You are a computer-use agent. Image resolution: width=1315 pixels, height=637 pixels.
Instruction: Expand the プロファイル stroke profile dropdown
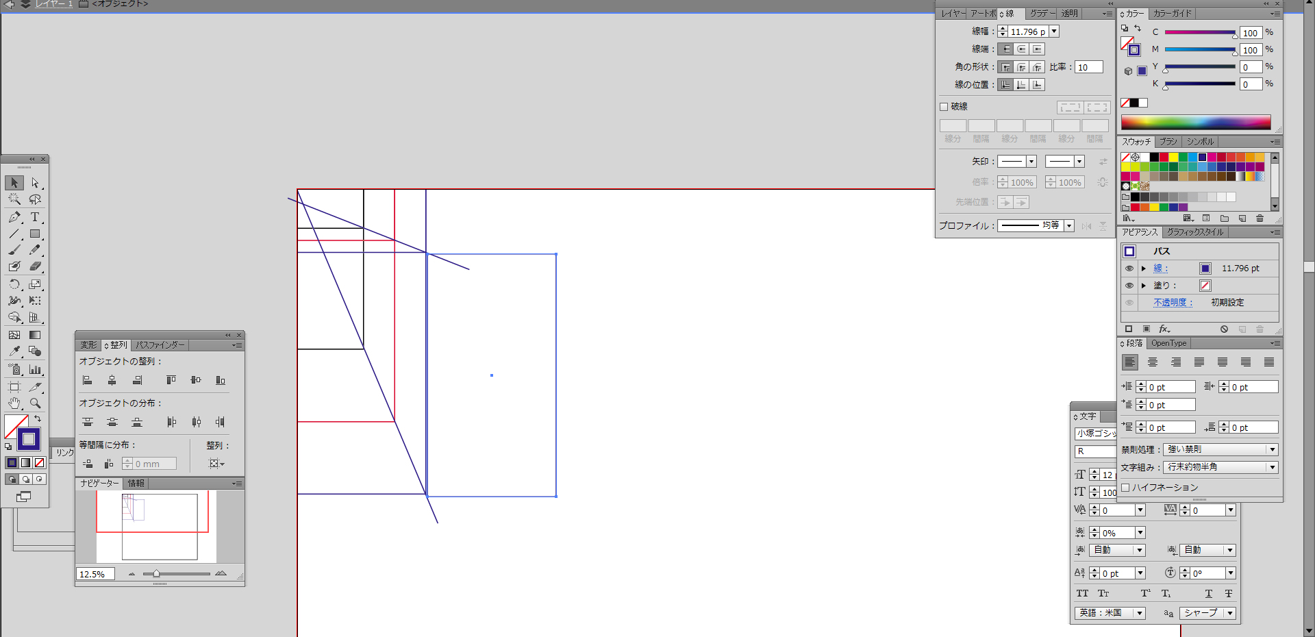[1068, 226]
